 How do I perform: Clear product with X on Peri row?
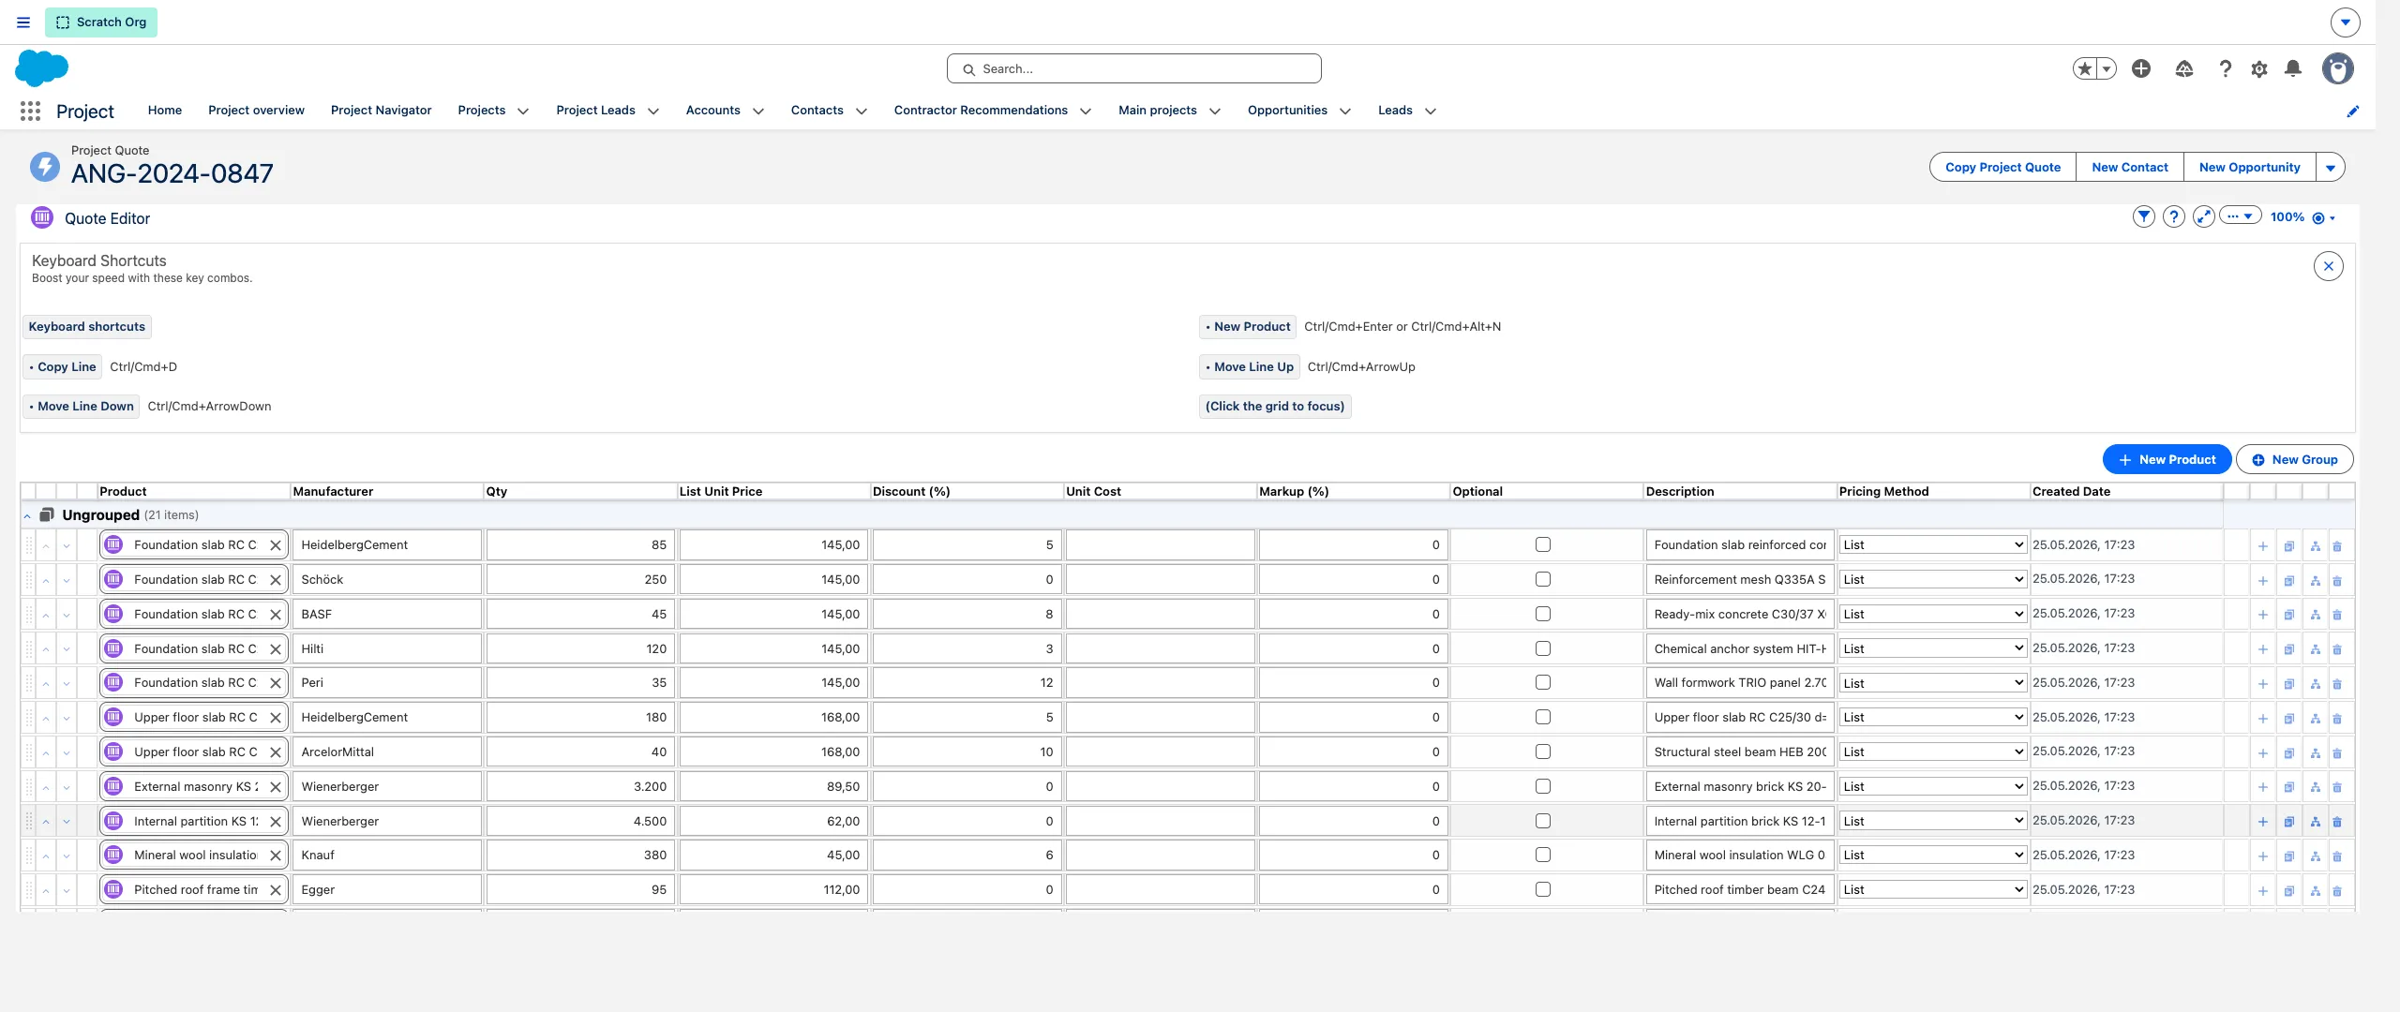click(276, 683)
